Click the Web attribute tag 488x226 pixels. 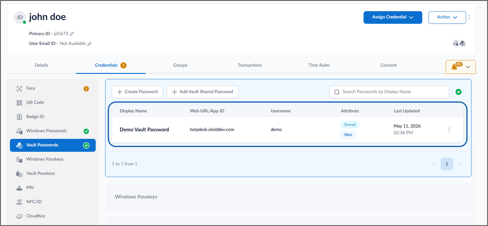[348, 135]
